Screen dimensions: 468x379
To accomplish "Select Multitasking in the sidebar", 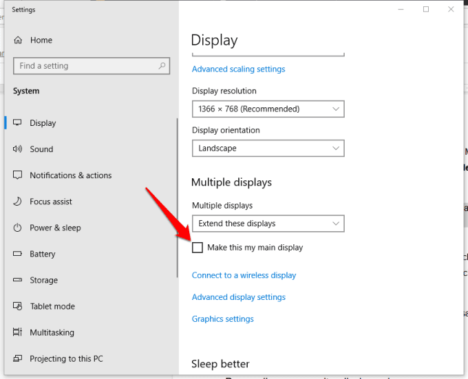I will tap(52, 332).
